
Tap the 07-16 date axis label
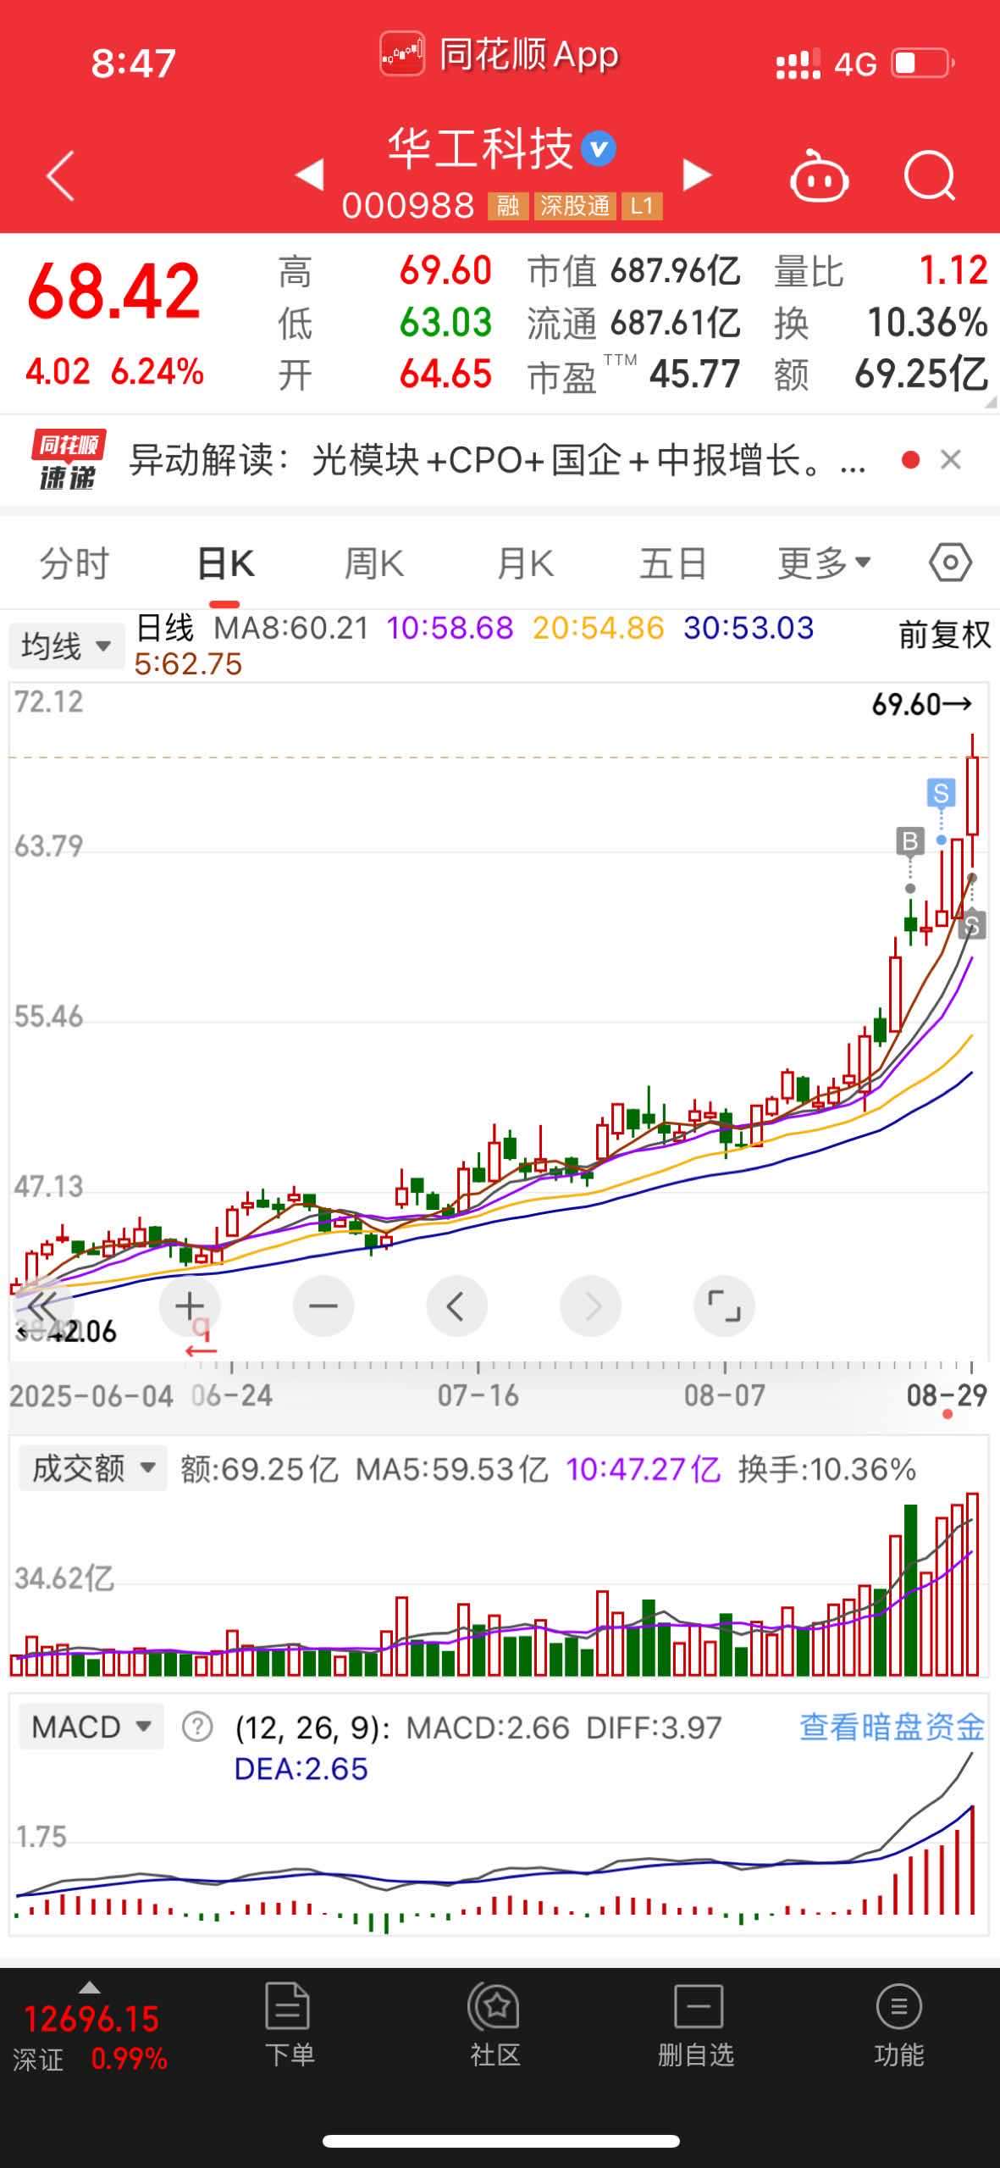[x=478, y=1395]
